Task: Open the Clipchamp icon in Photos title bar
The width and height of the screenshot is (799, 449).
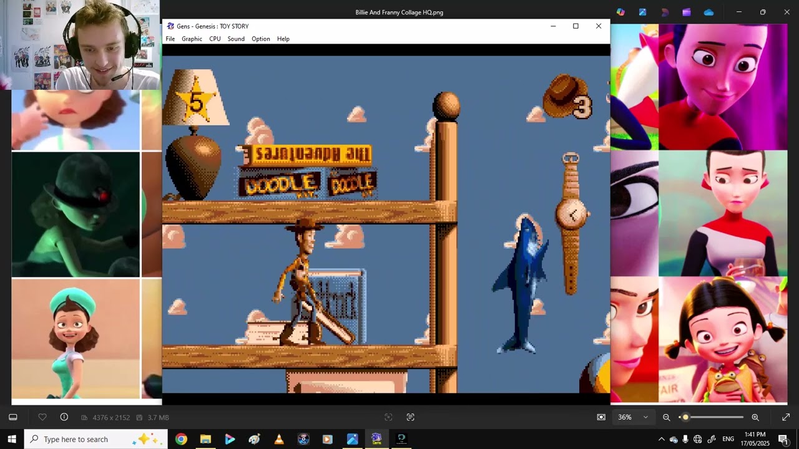Action: coord(687,12)
